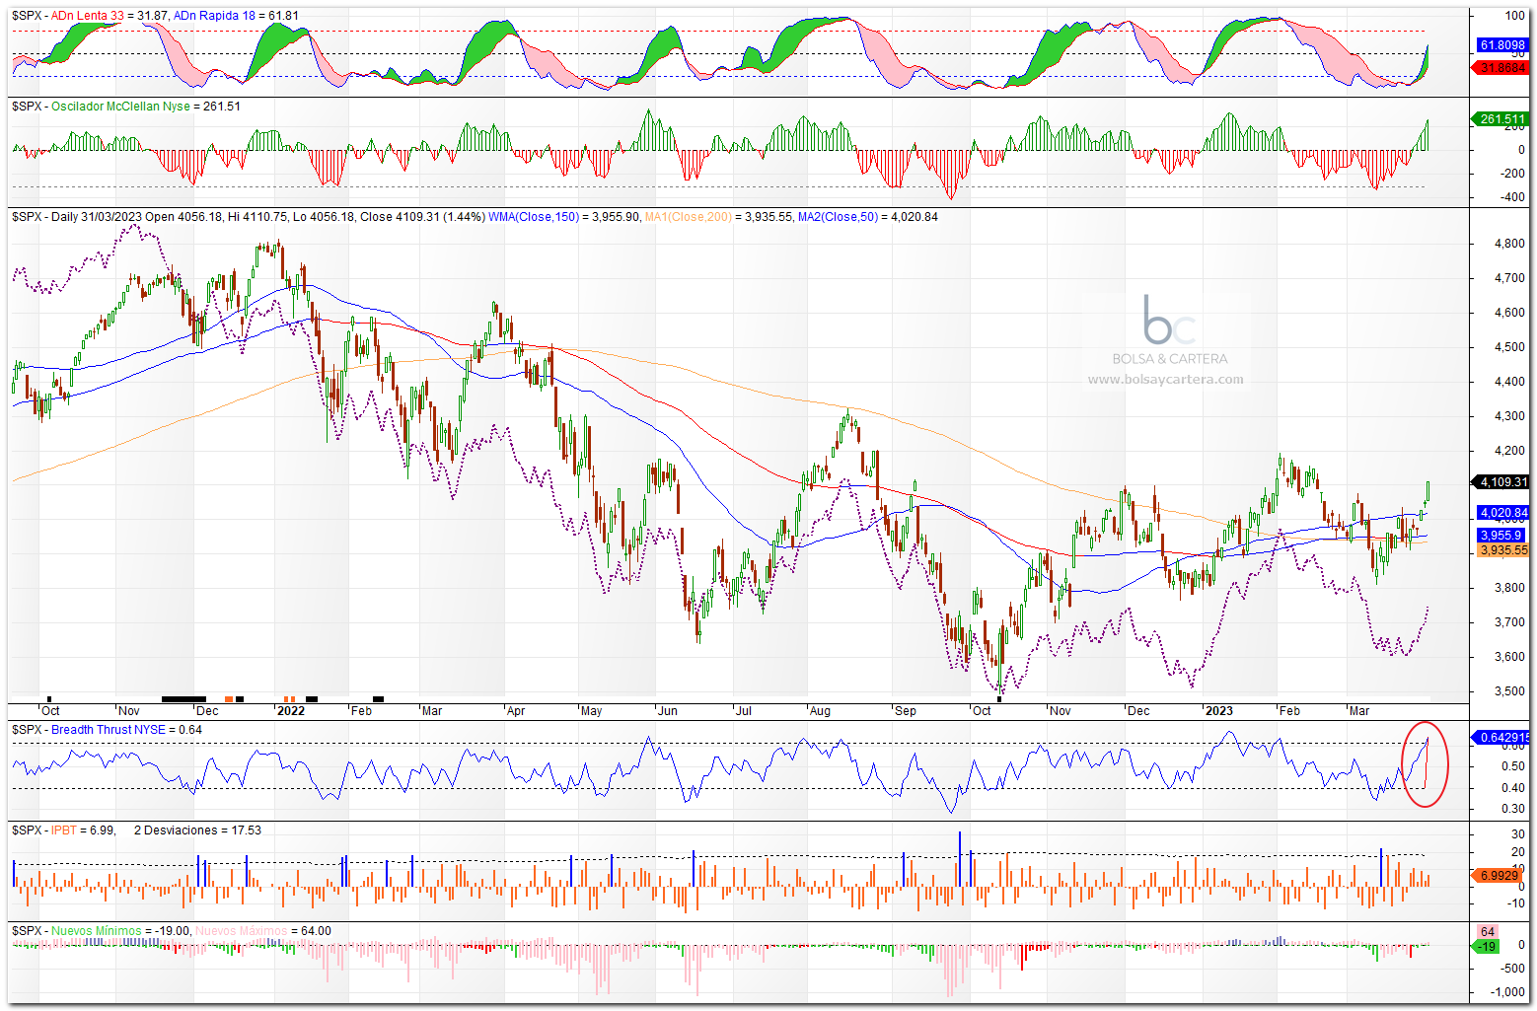Select the black 4,109.31 last price tag
The height and width of the screenshot is (1011, 1537).
pyautogui.click(x=1502, y=482)
